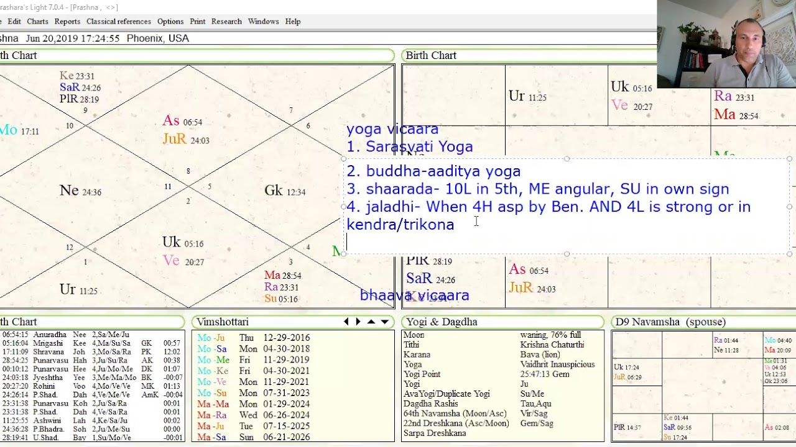The height and width of the screenshot is (447, 796).
Task: Select the Mo-Me 11-29-2019 dasha row
Action: pos(254,360)
